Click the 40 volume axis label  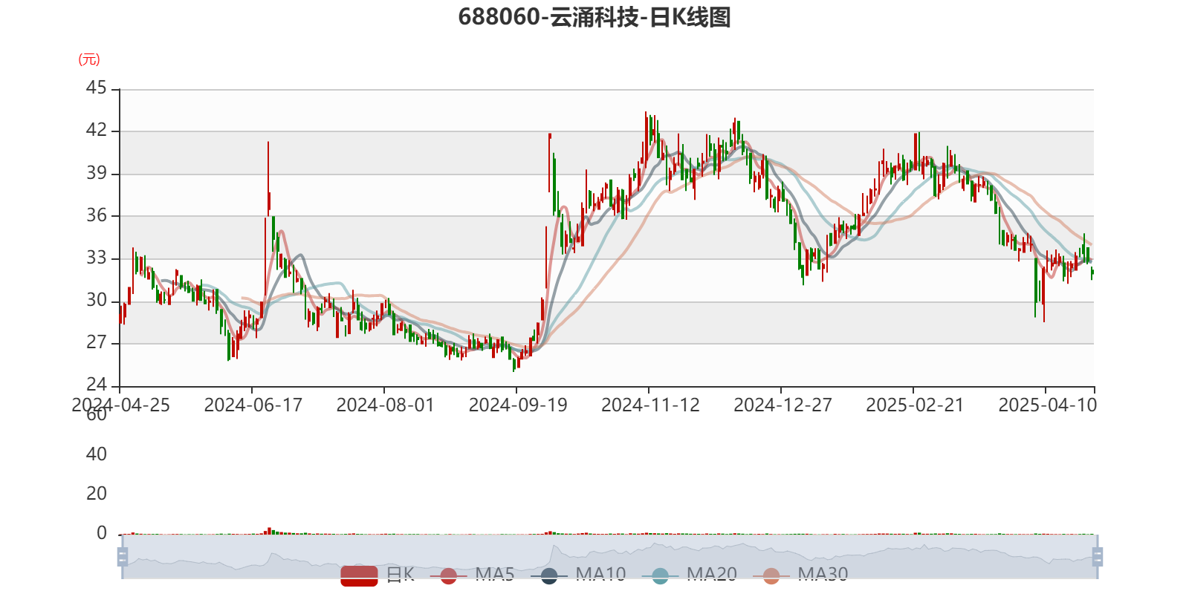coord(97,454)
